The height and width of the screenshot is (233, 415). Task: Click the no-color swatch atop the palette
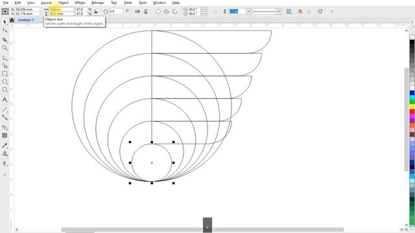[412, 38]
